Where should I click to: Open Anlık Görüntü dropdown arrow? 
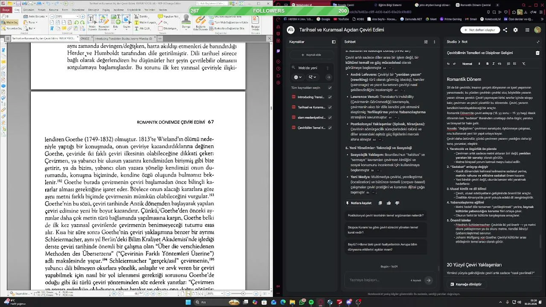pos(46,16)
